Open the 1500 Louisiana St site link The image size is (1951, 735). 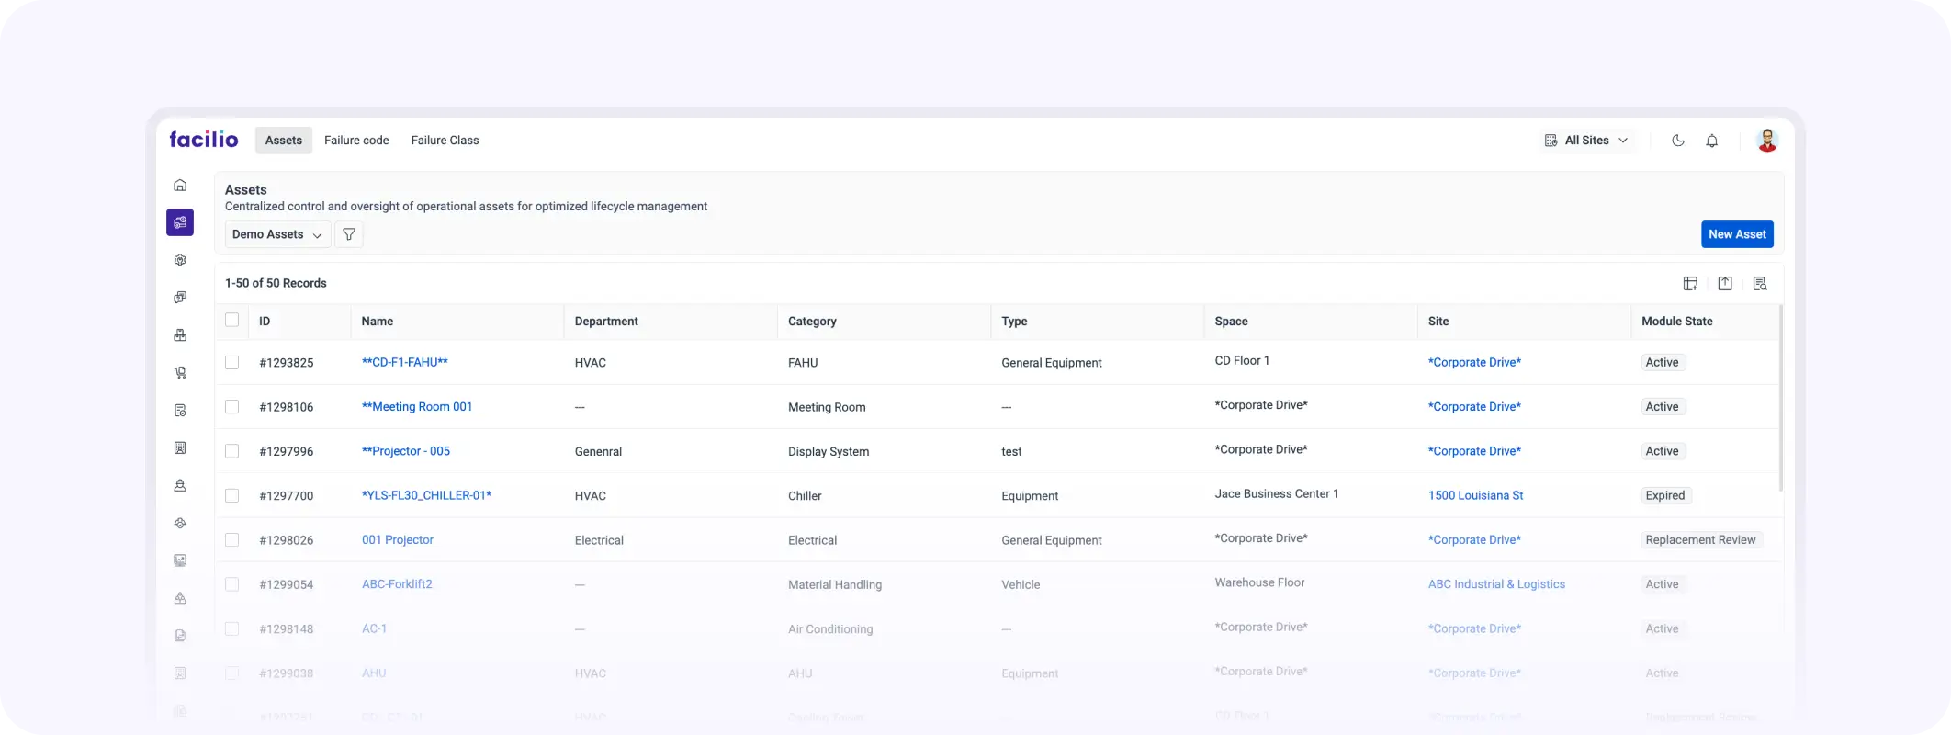tap(1475, 495)
